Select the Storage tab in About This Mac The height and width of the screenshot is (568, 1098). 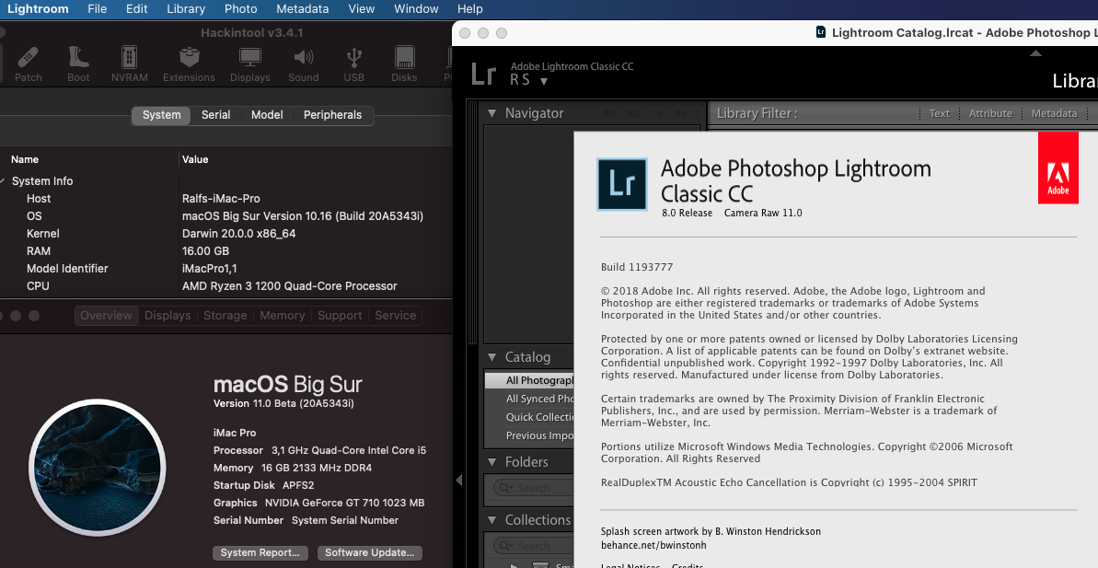click(225, 315)
